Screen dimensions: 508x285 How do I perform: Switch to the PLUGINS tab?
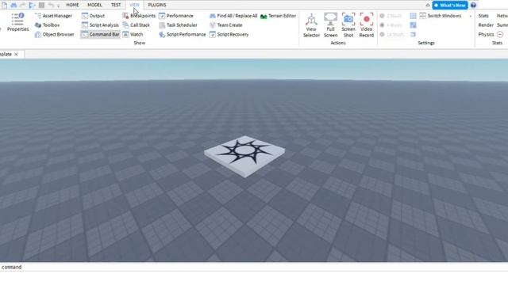coord(157,5)
